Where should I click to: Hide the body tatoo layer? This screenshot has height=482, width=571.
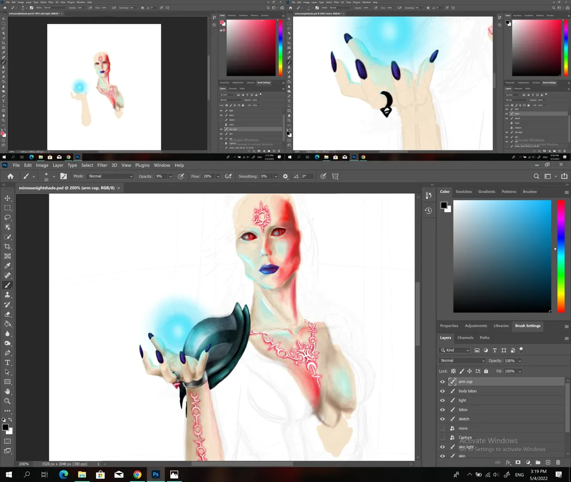443,391
